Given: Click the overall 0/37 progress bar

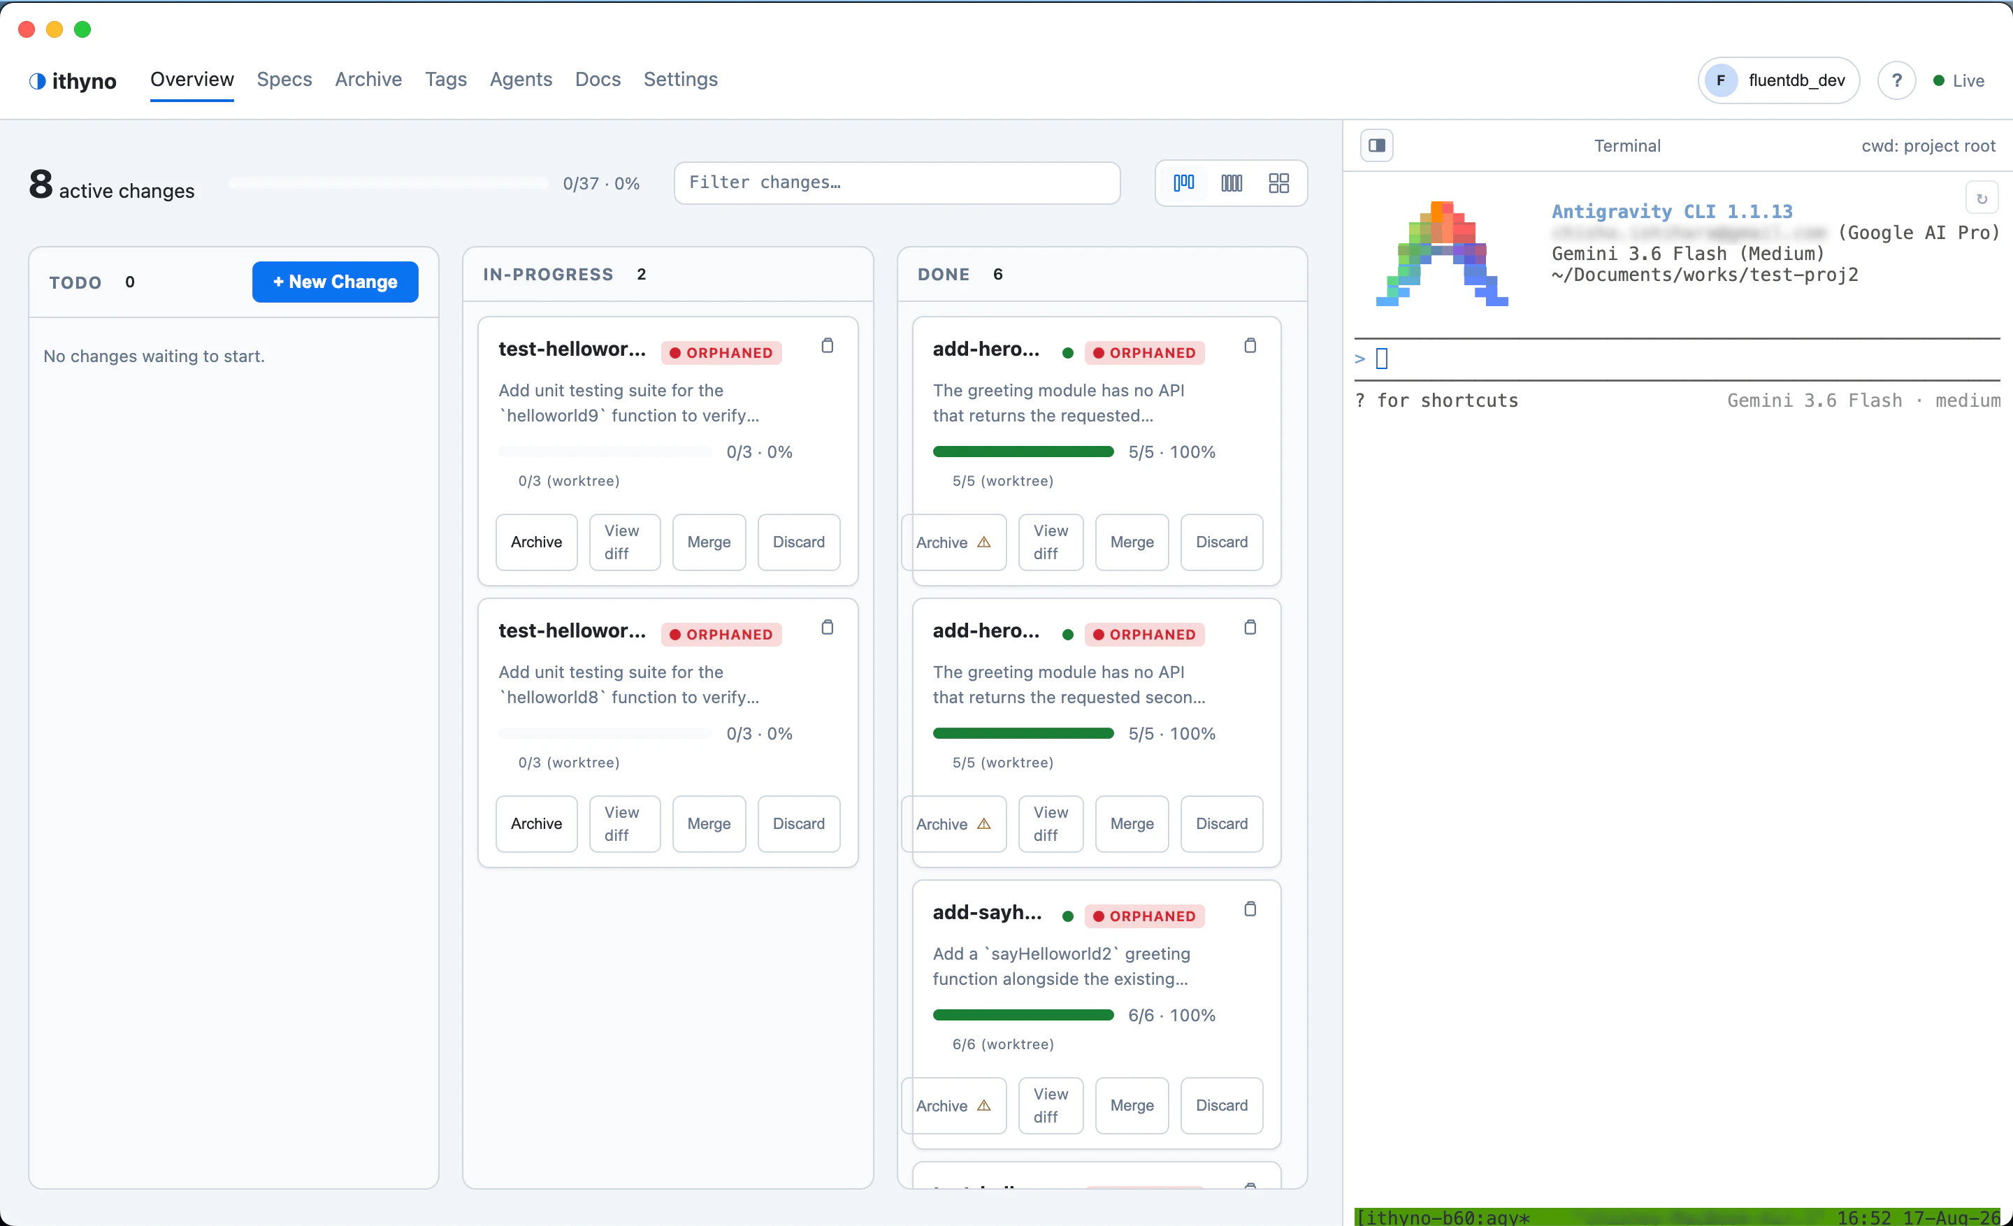Looking at the screenshot, I should [x=389, y=183].
